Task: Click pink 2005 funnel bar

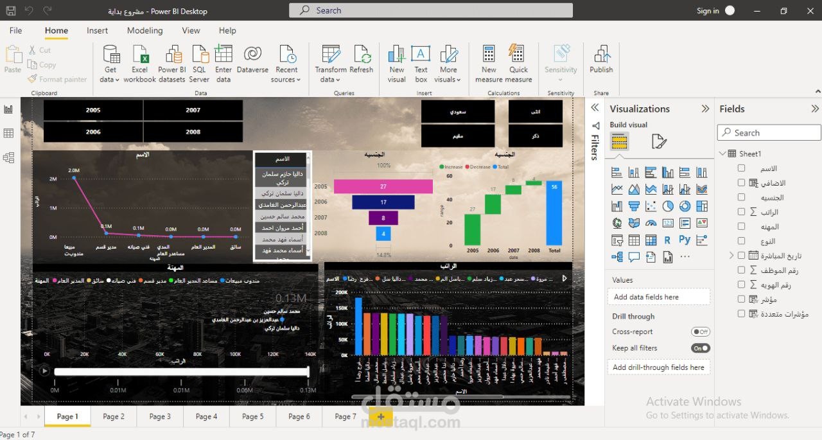Action: pos(383,186)
